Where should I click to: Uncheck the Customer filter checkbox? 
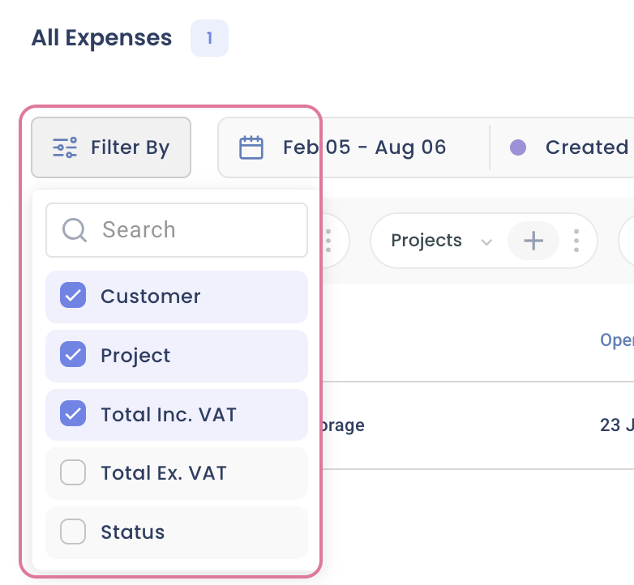(73, 296)
